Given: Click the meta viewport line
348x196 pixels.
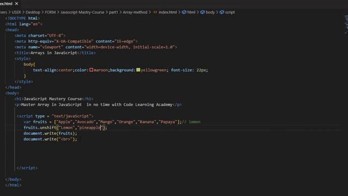Looking at the screenshot, I should point(96,47).
